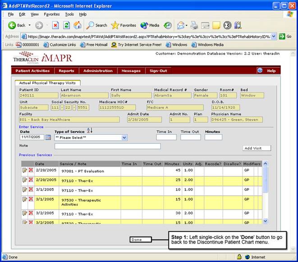Open the Back button history dropdown arrow
The image size is (298, 262).
[x=30, y=26]
